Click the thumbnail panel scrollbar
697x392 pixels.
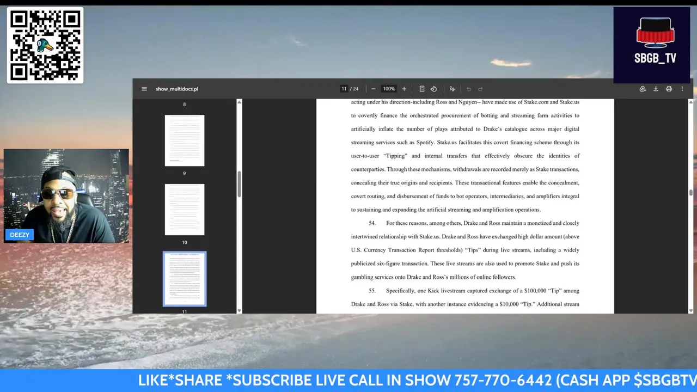click(x=239, y=185)
